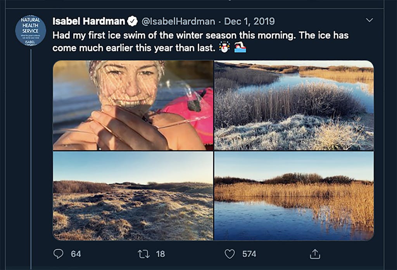Open the Dec 1, 2019 timestamp

click(x=249, y=21)
